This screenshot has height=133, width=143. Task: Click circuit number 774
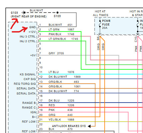point(76,91)
